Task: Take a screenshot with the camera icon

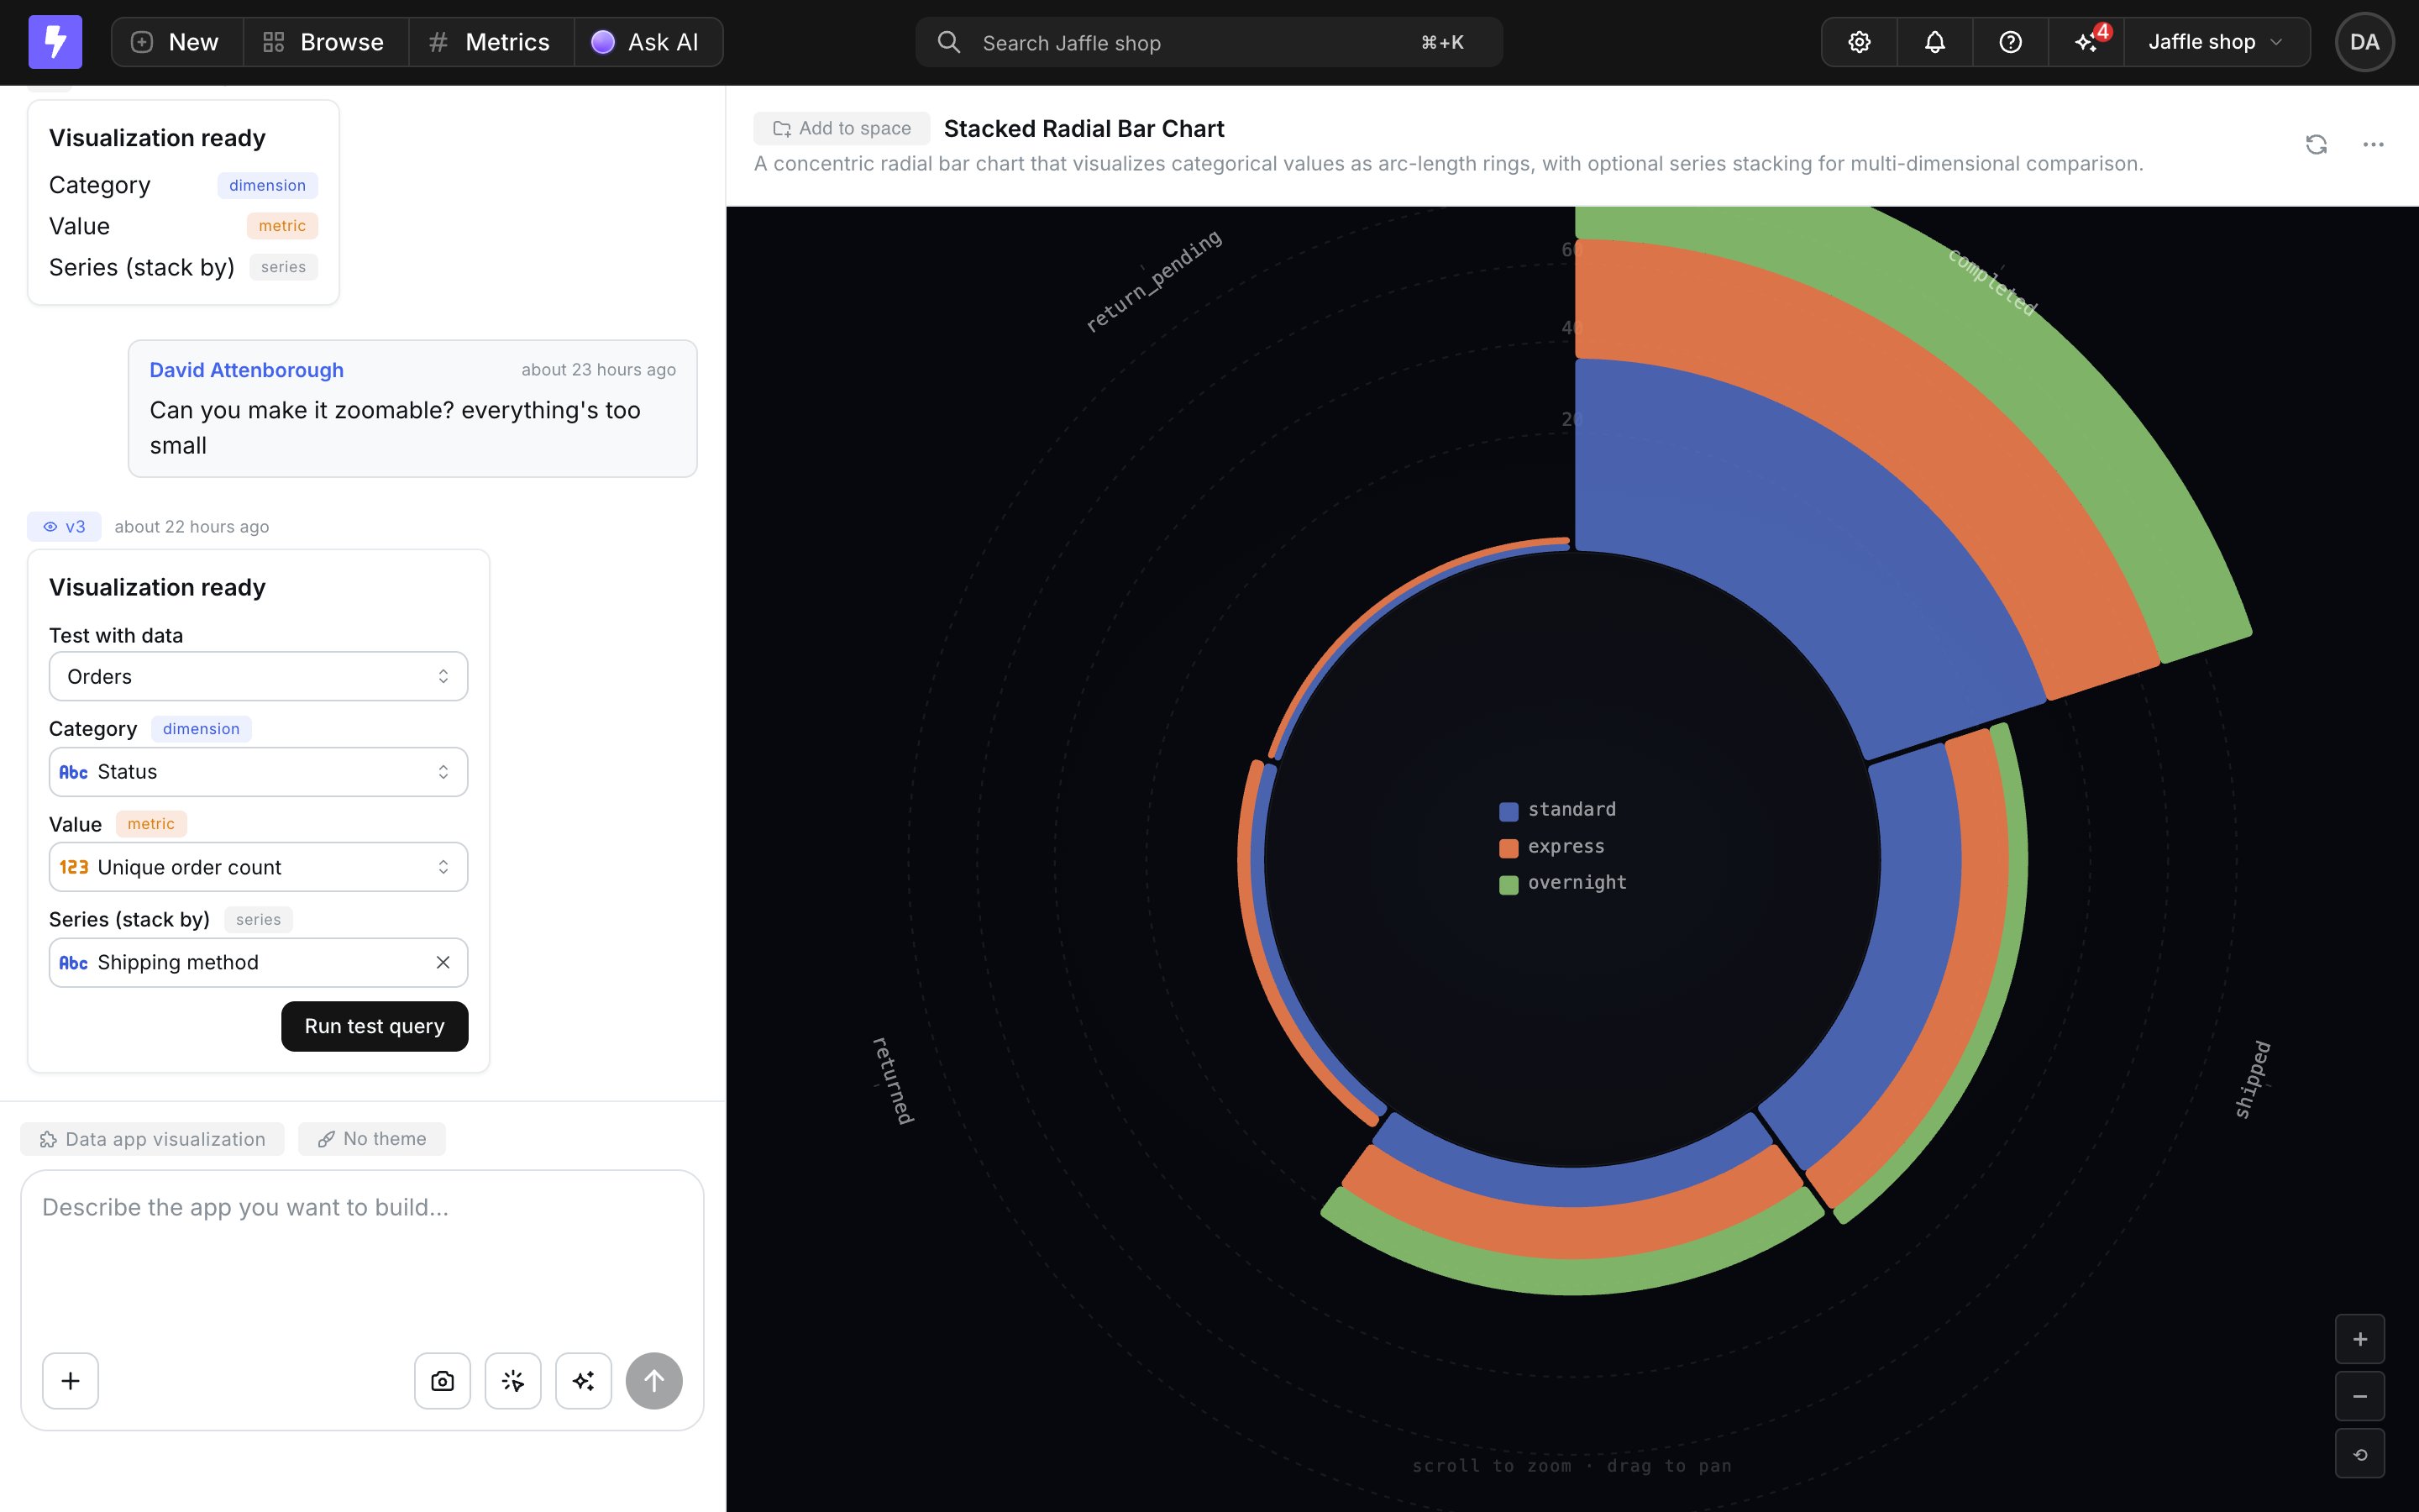Action: point(442,1381)
